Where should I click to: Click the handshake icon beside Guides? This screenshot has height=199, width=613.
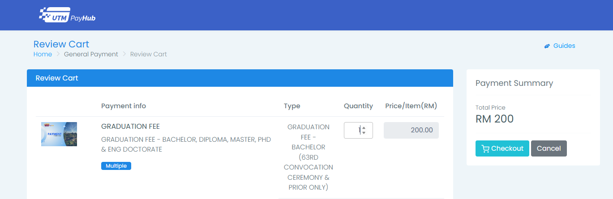[547, 46]
